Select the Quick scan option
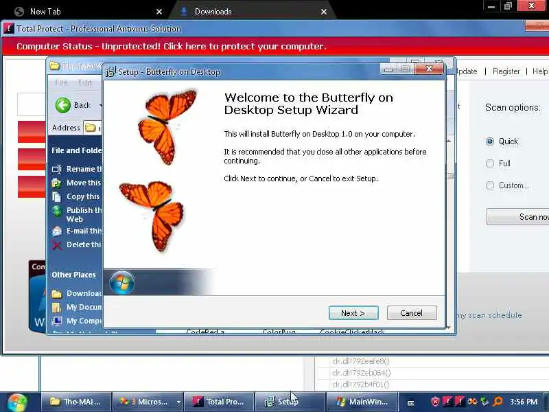549x412 pixels. point(490,141)
